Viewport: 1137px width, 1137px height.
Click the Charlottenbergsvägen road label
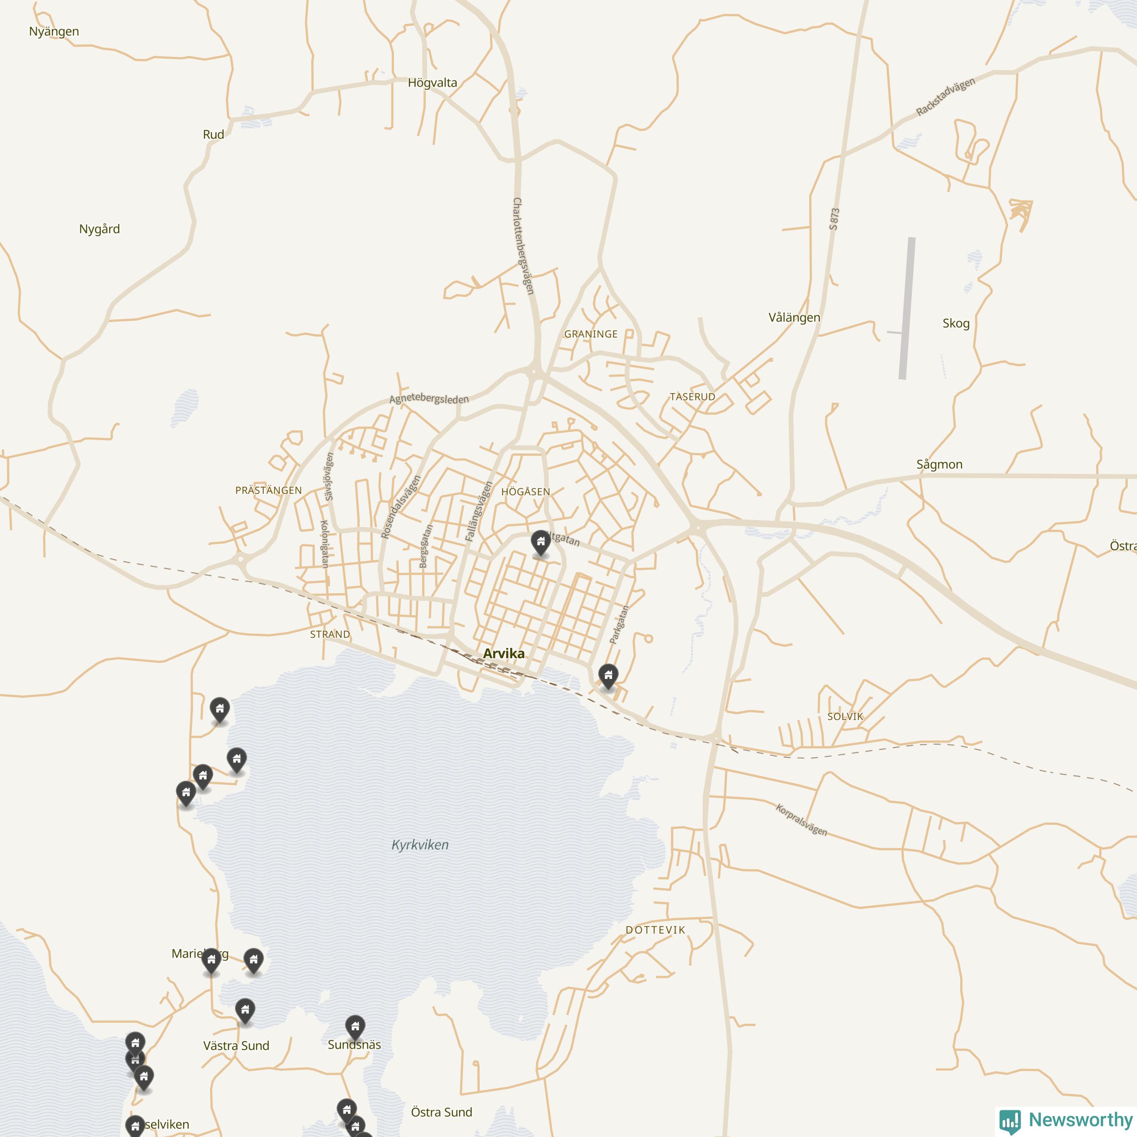pyautogui.click(x=523, y=246)
